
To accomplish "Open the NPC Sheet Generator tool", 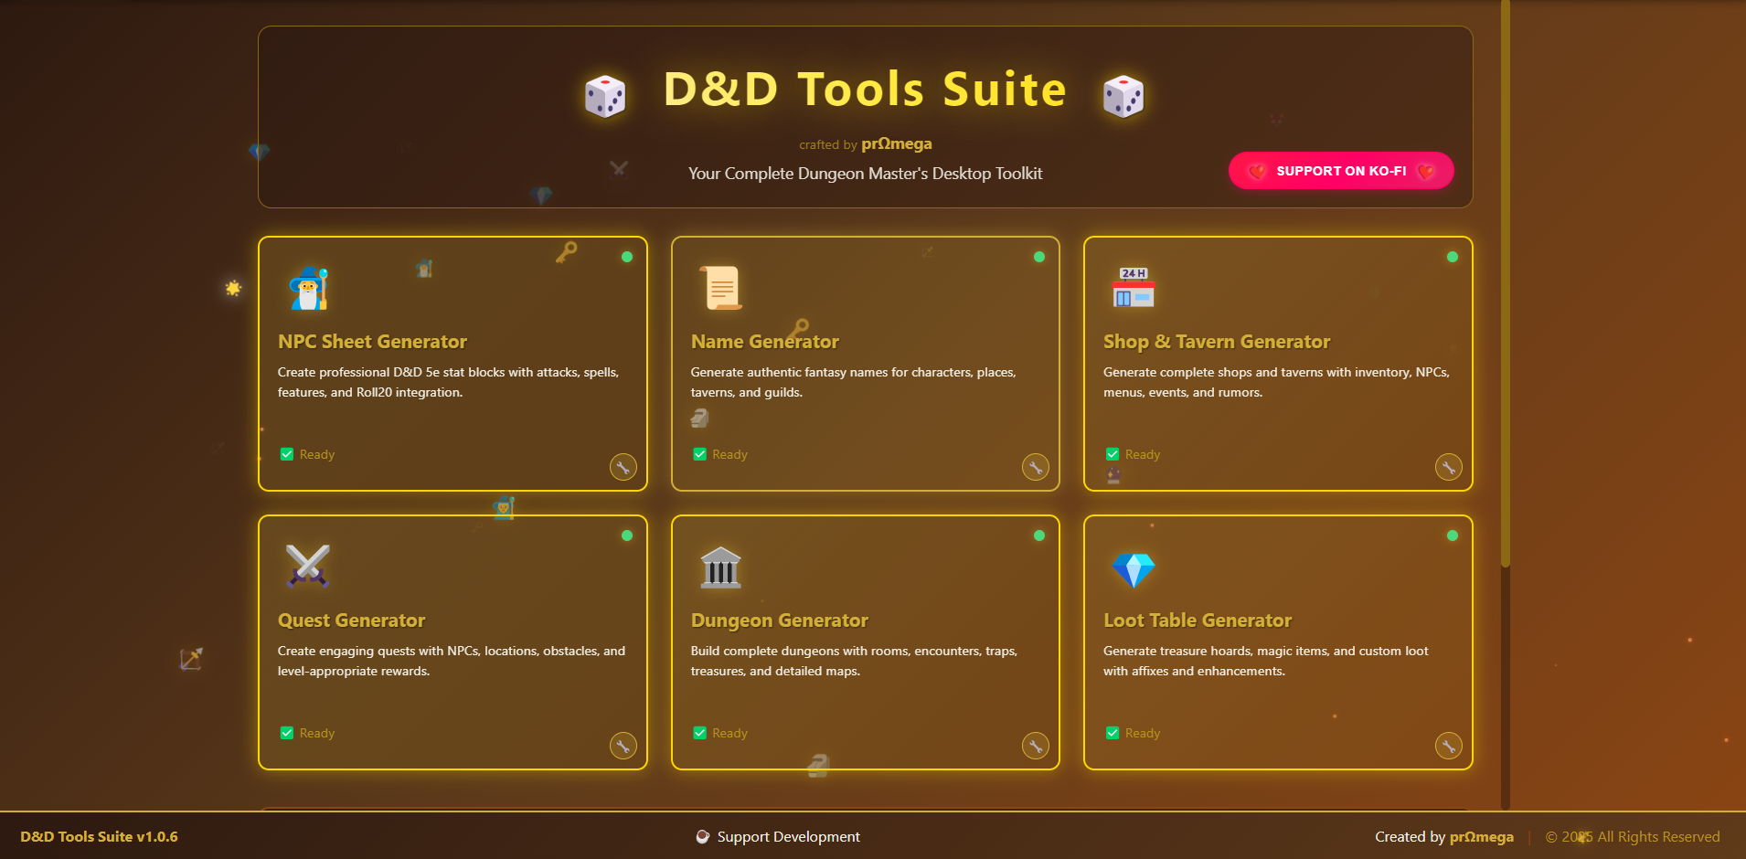I will click(x=452, y=364).
